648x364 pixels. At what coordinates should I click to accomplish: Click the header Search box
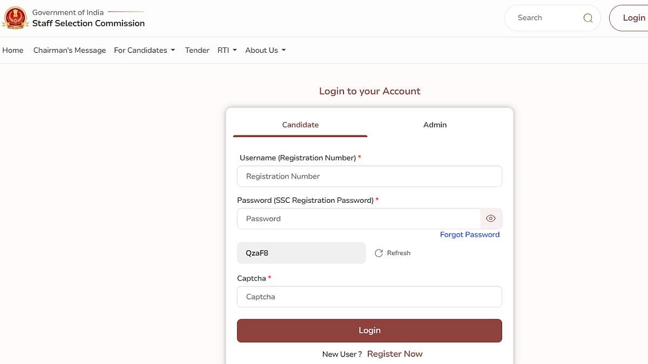[x=545, y=18]
